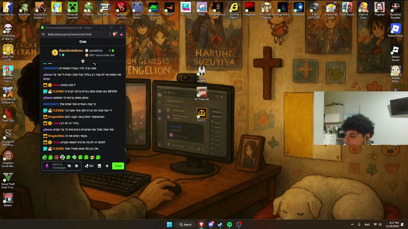
Task: Select the Balatro desktop icon
Action: [8, 200]
